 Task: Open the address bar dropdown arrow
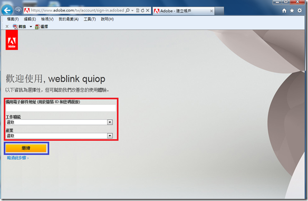click(x=132, y=11)
